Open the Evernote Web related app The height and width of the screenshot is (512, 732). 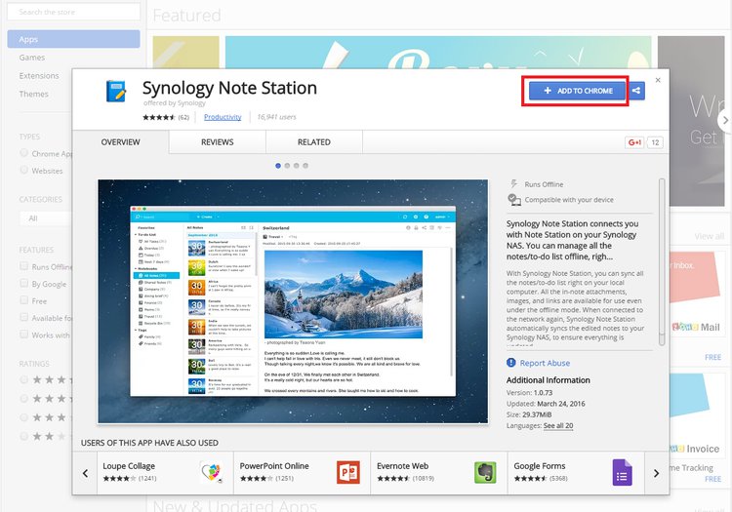click(439, 473)
